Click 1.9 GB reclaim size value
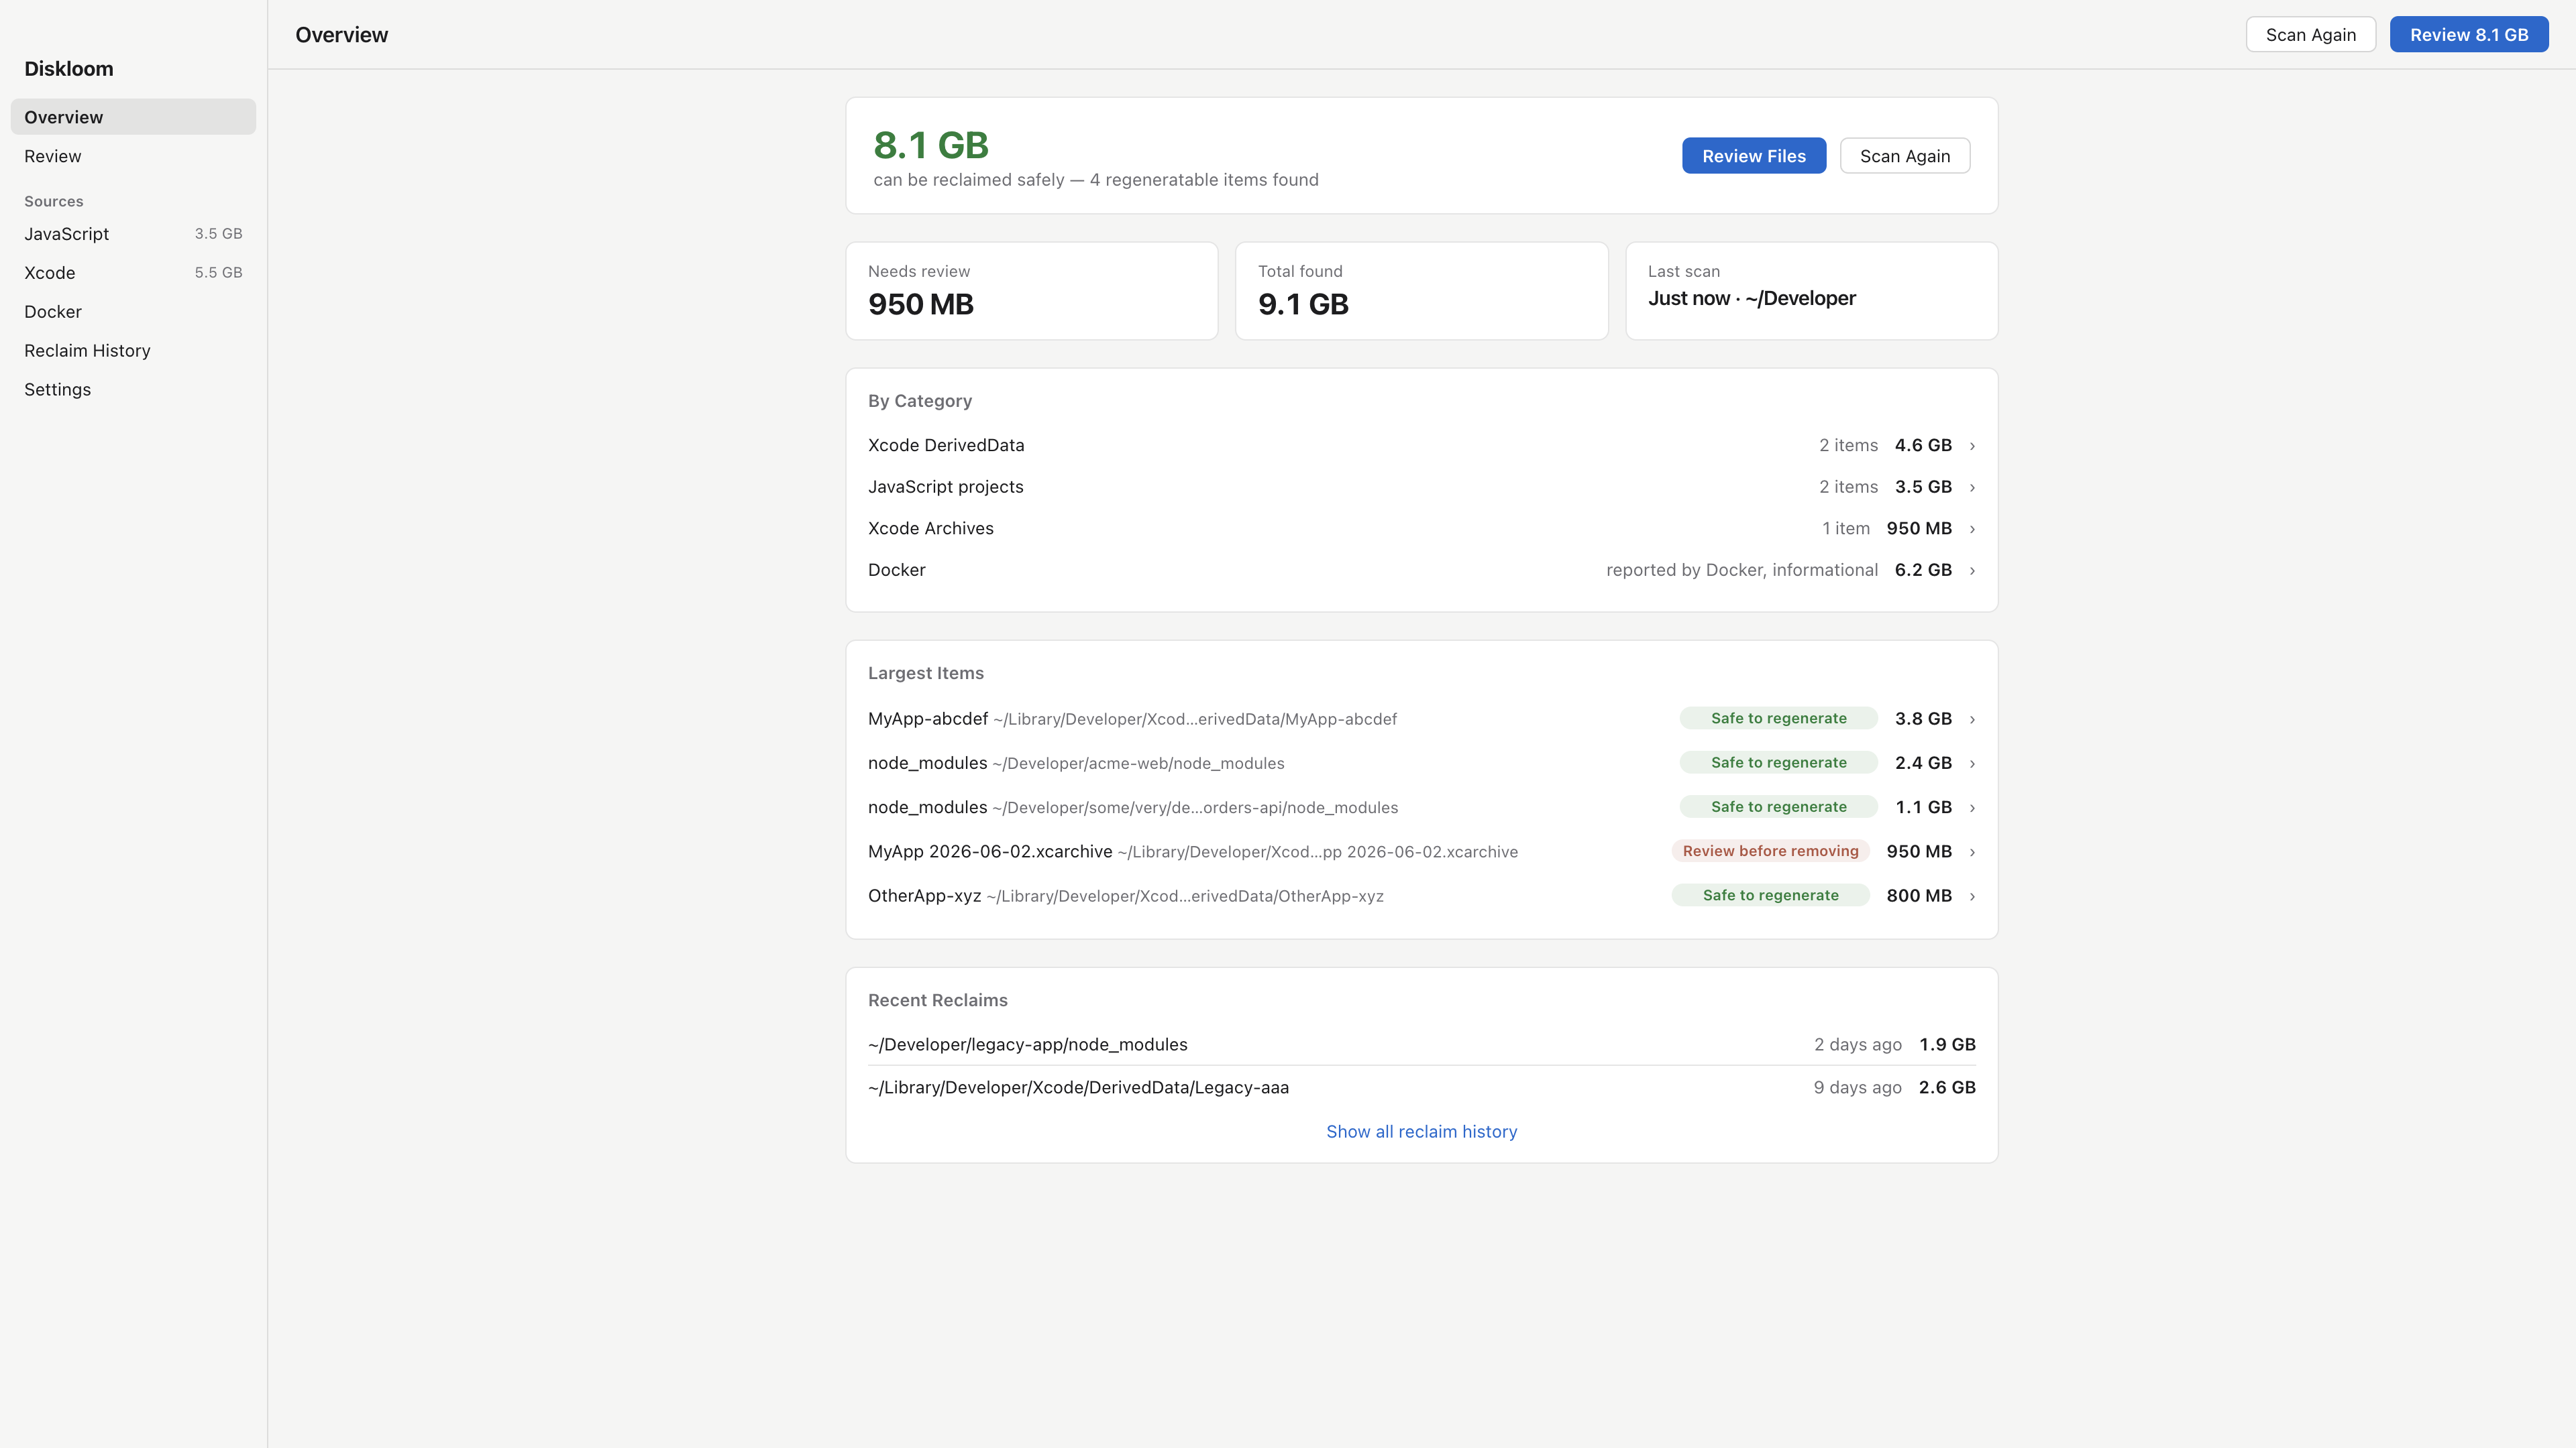 click(x=1947, y=1044)
